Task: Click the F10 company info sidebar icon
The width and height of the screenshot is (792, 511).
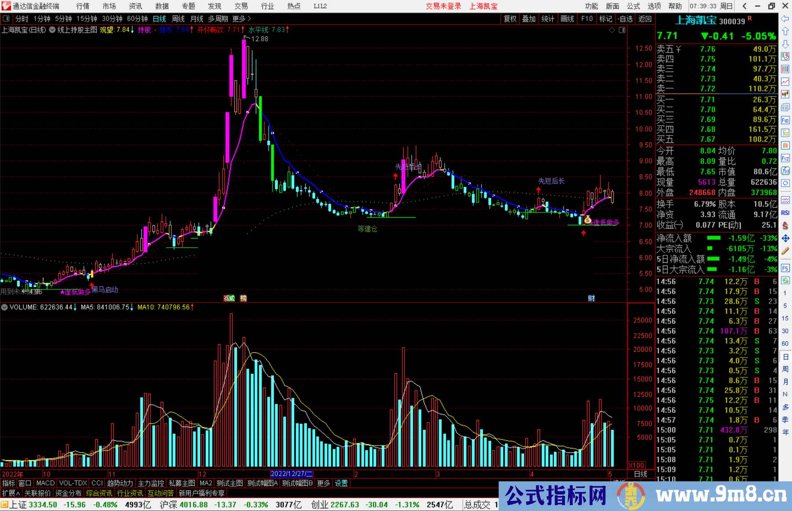Action: tap(785, 121)
